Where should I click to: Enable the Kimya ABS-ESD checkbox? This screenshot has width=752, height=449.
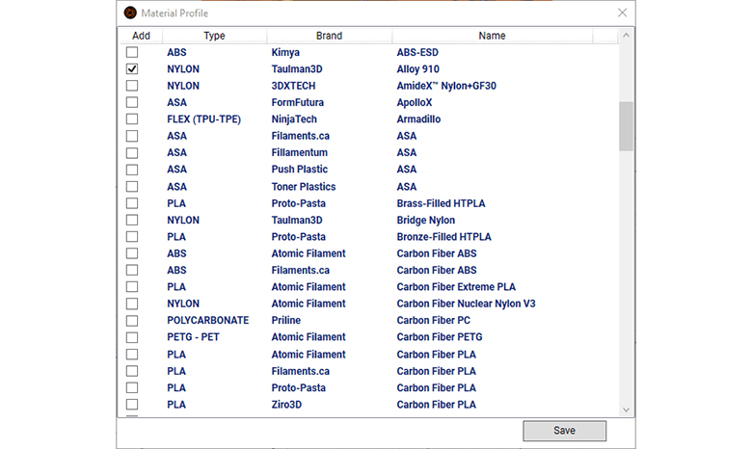pyautogui.click(x=132, y=52)
